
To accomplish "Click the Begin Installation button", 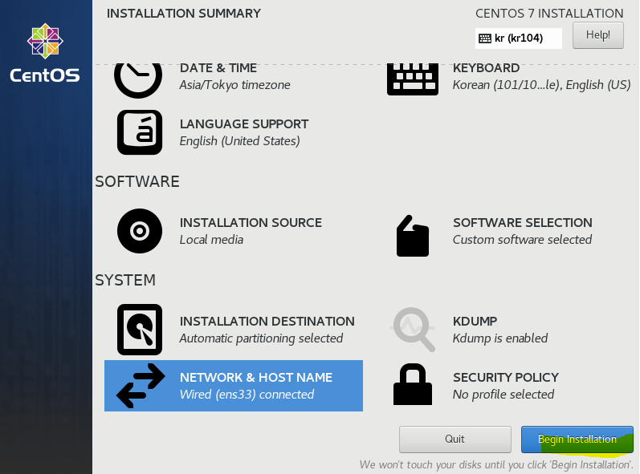I will coord(577,440).
